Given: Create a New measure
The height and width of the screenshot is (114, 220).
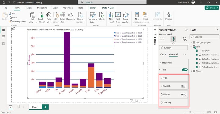Looking at the screenshot, I should tap(137, 18).
